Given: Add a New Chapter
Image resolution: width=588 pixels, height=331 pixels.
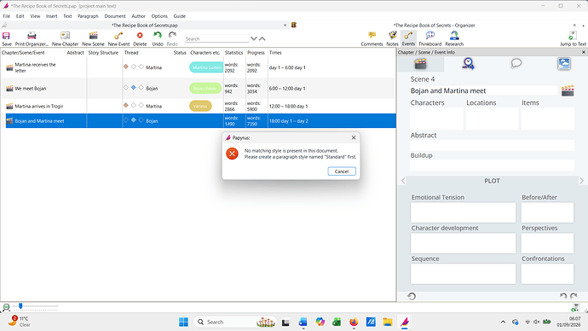Looking at the screenshot, I should [66, 38].
